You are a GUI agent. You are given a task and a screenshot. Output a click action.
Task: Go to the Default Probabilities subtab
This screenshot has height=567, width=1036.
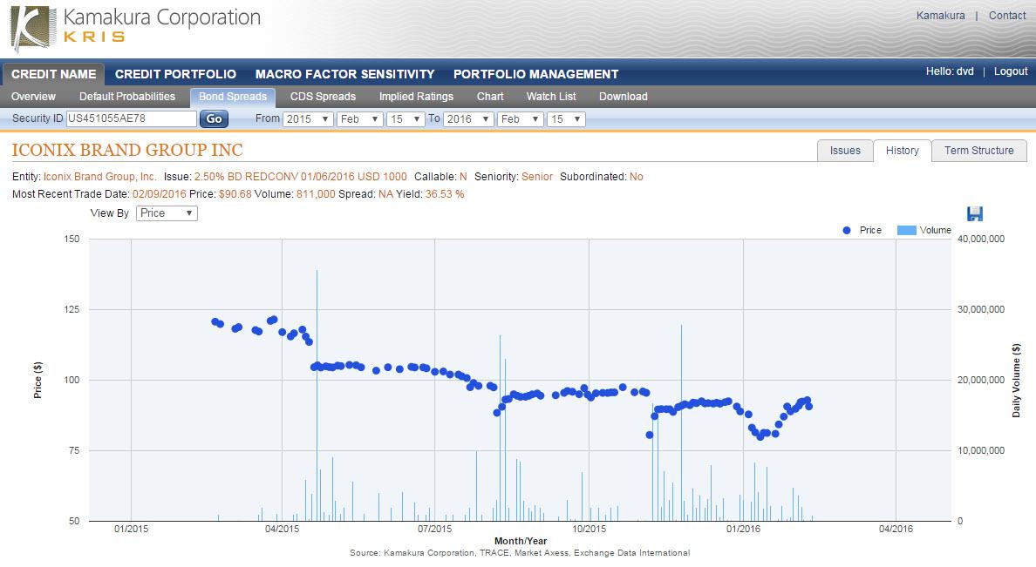pos(126,97)
